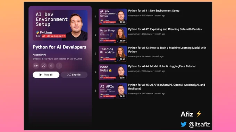The width and height of the screenshot is (236, 132).
Task: Click the '3,160 views' text
Action: point(47,59)
